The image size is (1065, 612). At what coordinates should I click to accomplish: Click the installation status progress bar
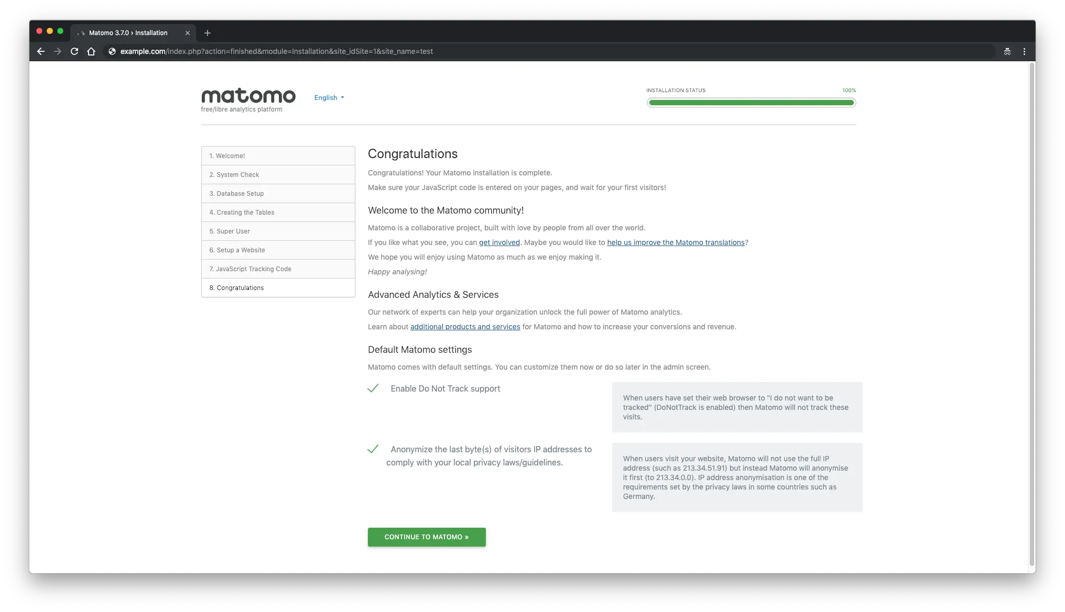[751, 103]
